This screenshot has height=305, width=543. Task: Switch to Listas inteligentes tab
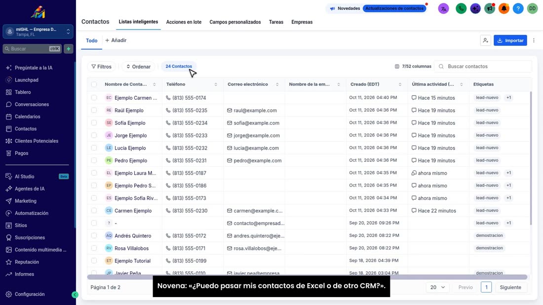point(138,22)
